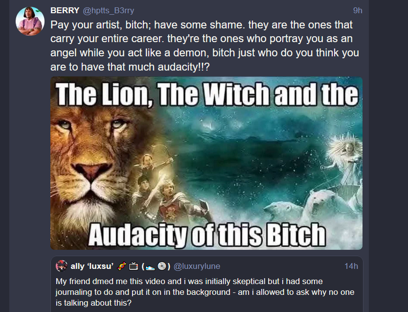This screenshot has height=312, width=408.
Task: Open quoted tweet text about friend's video
Action: [x=205, y=292]
